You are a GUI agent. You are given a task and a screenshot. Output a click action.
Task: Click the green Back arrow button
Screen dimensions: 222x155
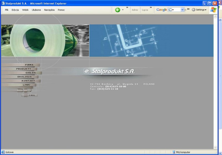point(117,10)
